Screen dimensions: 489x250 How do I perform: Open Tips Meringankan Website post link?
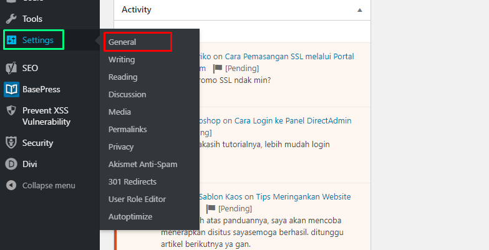(x=303, y=197)
